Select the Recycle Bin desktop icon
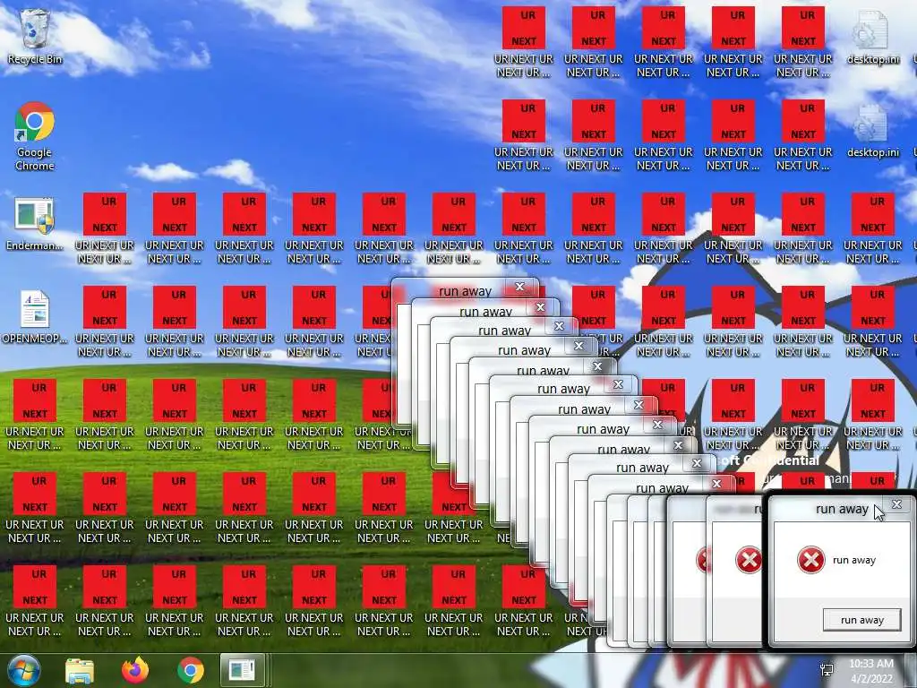 click(x=35, y=36)
